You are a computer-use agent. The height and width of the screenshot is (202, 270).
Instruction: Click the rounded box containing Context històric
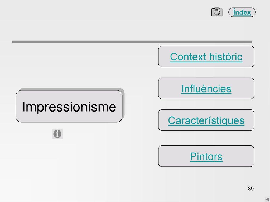(x=206, y=57)
